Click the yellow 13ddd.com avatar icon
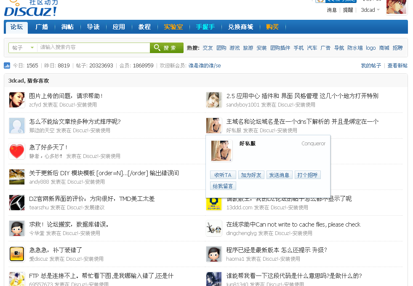413x286 pixels. [214, 204]
